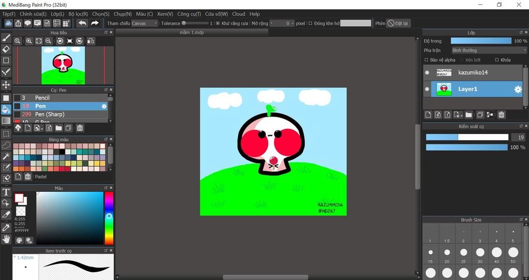Select the Gradient tool
529x280 pixels.
(6, 121)
